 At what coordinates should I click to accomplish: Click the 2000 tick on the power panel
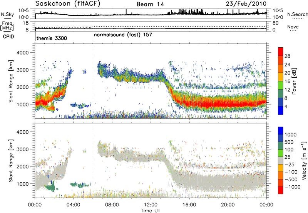tap(22, 87)
